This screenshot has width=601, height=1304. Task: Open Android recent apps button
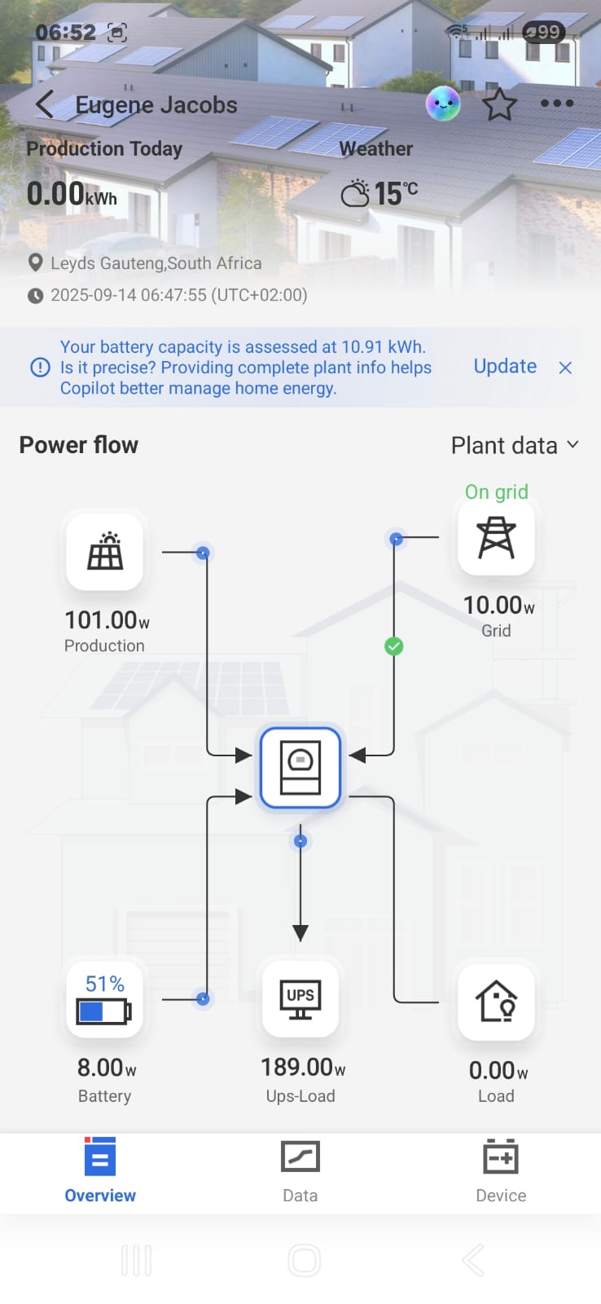136,1260
